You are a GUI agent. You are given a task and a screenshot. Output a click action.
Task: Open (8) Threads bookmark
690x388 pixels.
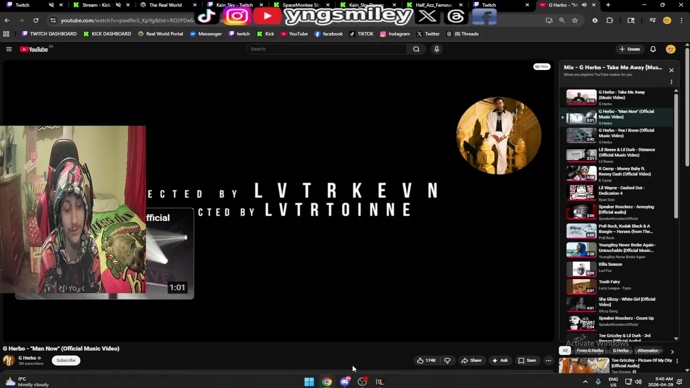point(463,34)
